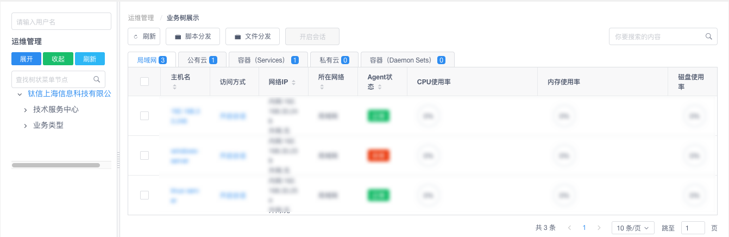
Task: Switch to the 公有云 tab
Action: click(202, 60)
